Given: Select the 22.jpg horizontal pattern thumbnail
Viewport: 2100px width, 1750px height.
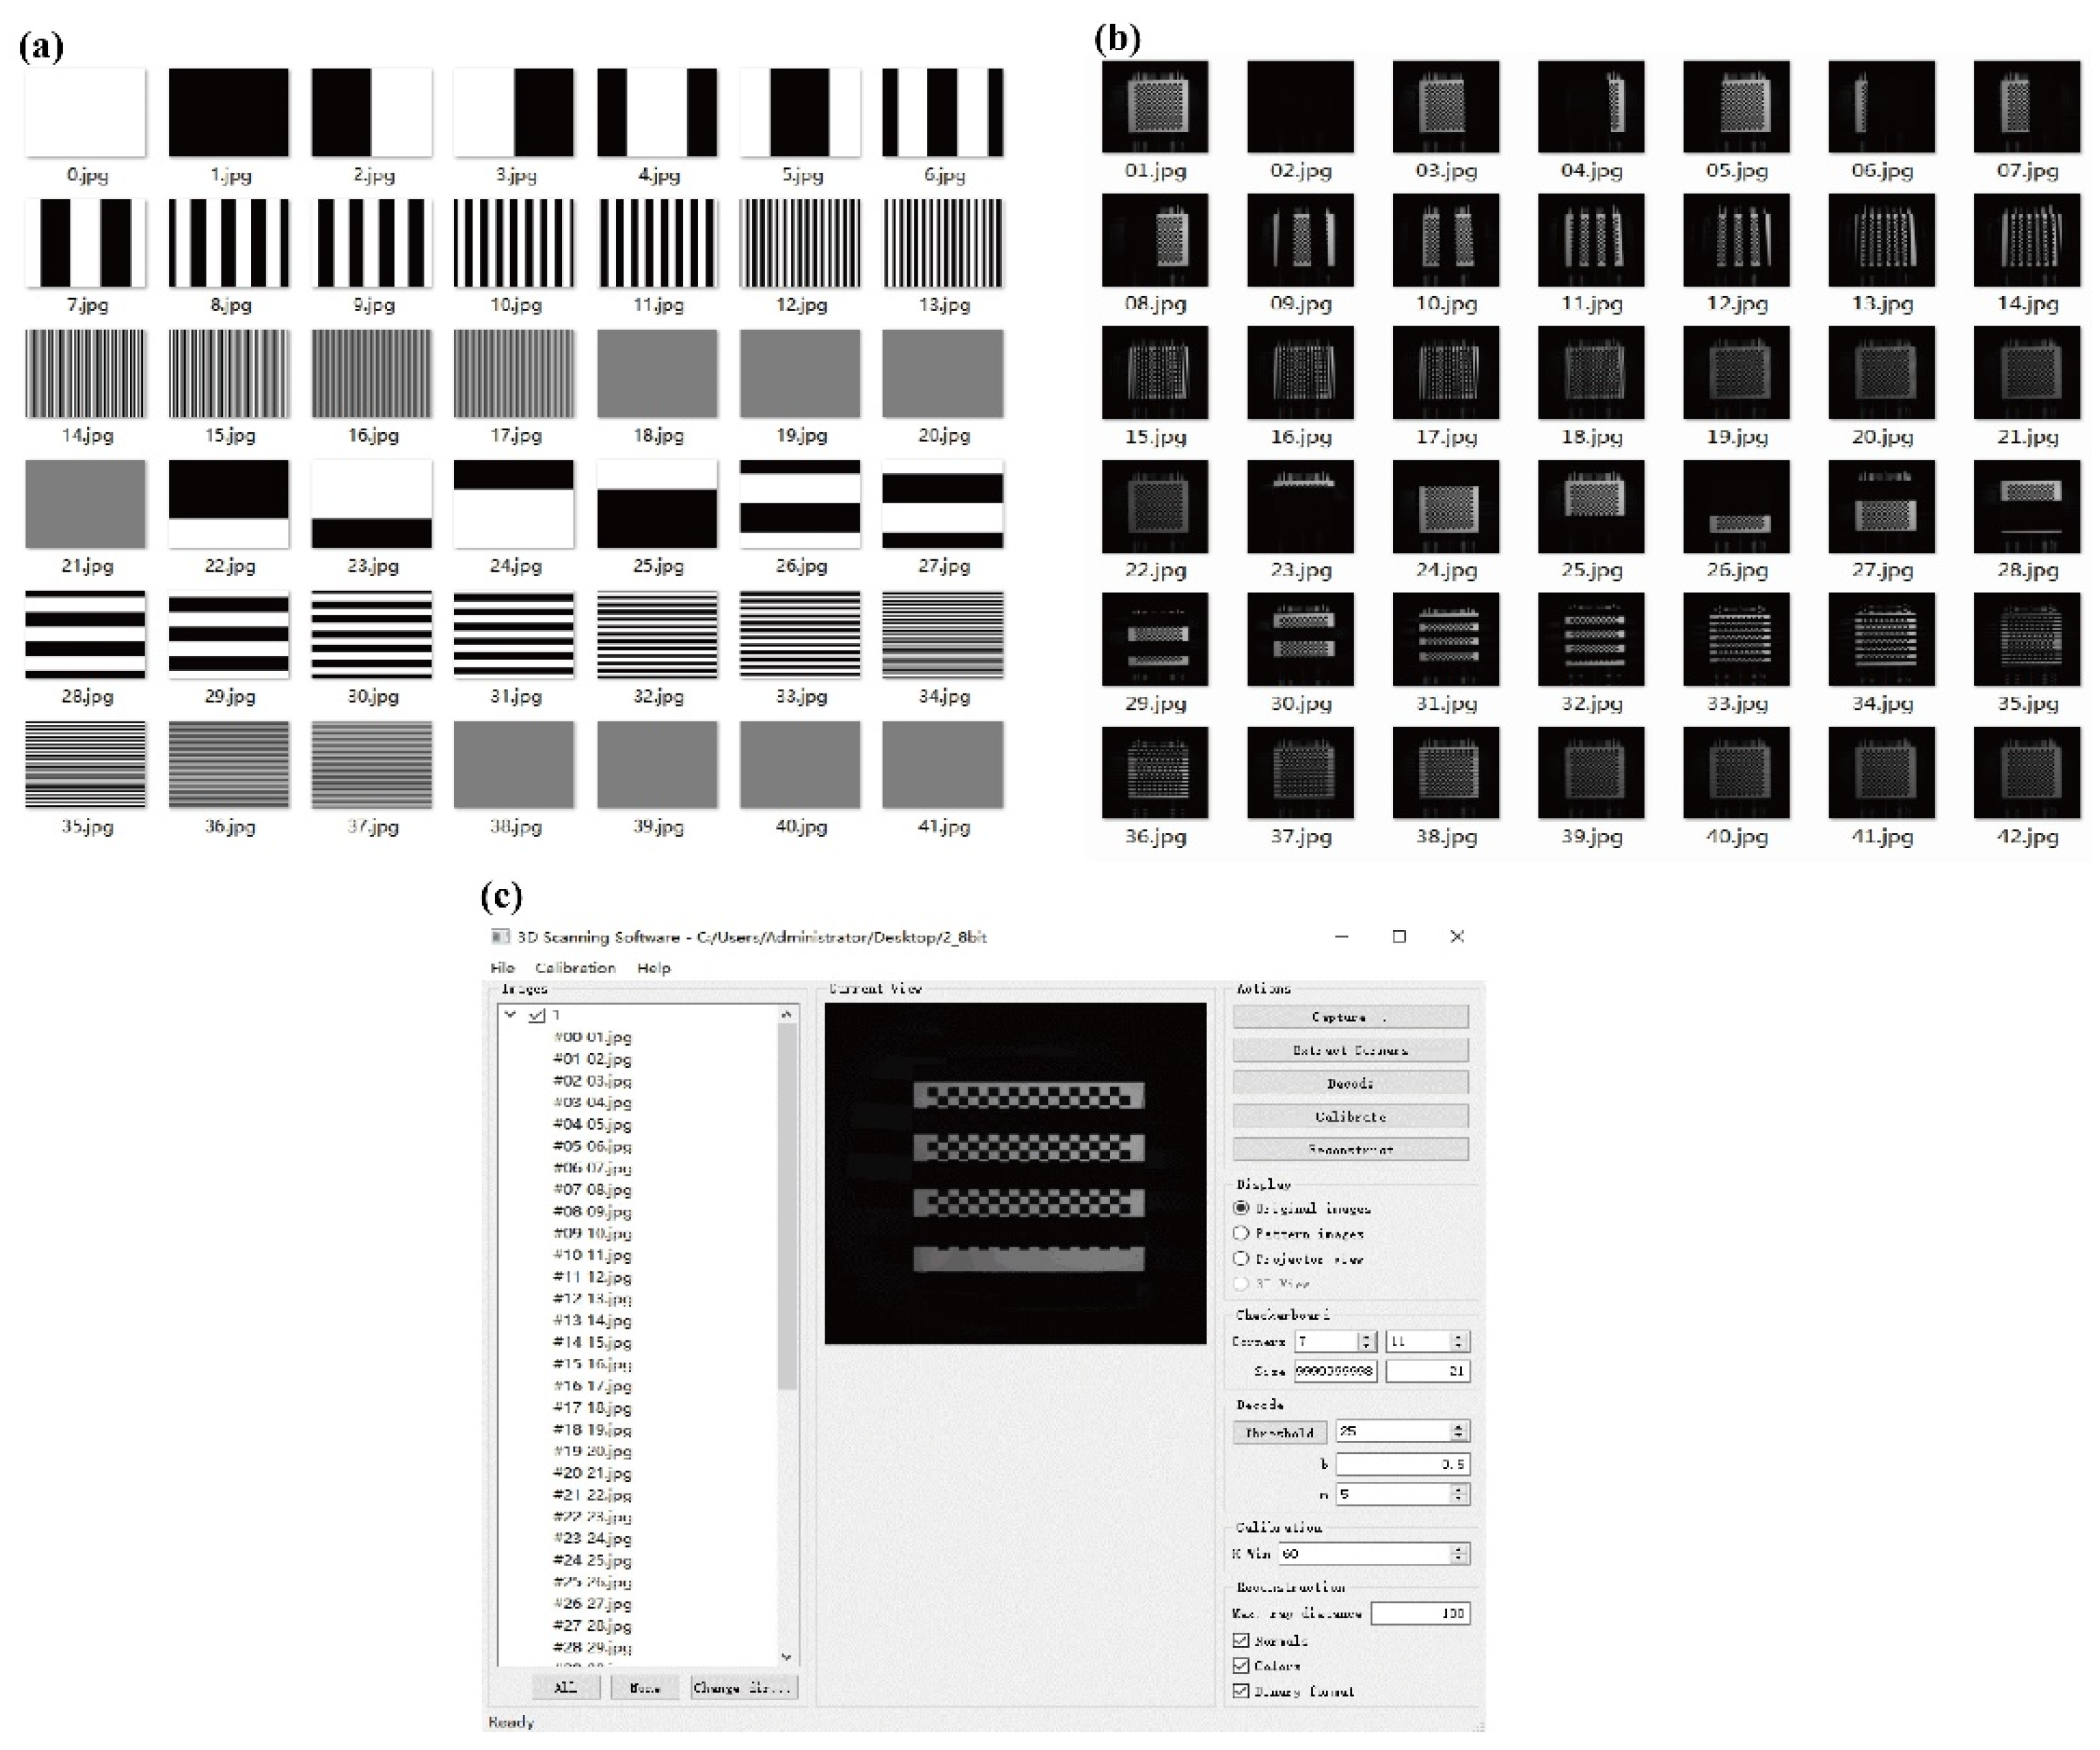Looking at the screenshot, I should coord(228,504).
